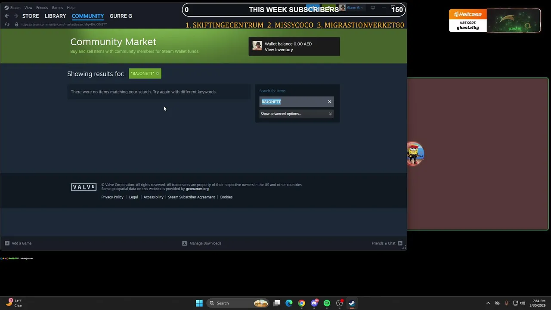This screenshot has width=551, height=310.
Task: Open the View menu
Action: (x=28, y=7)
